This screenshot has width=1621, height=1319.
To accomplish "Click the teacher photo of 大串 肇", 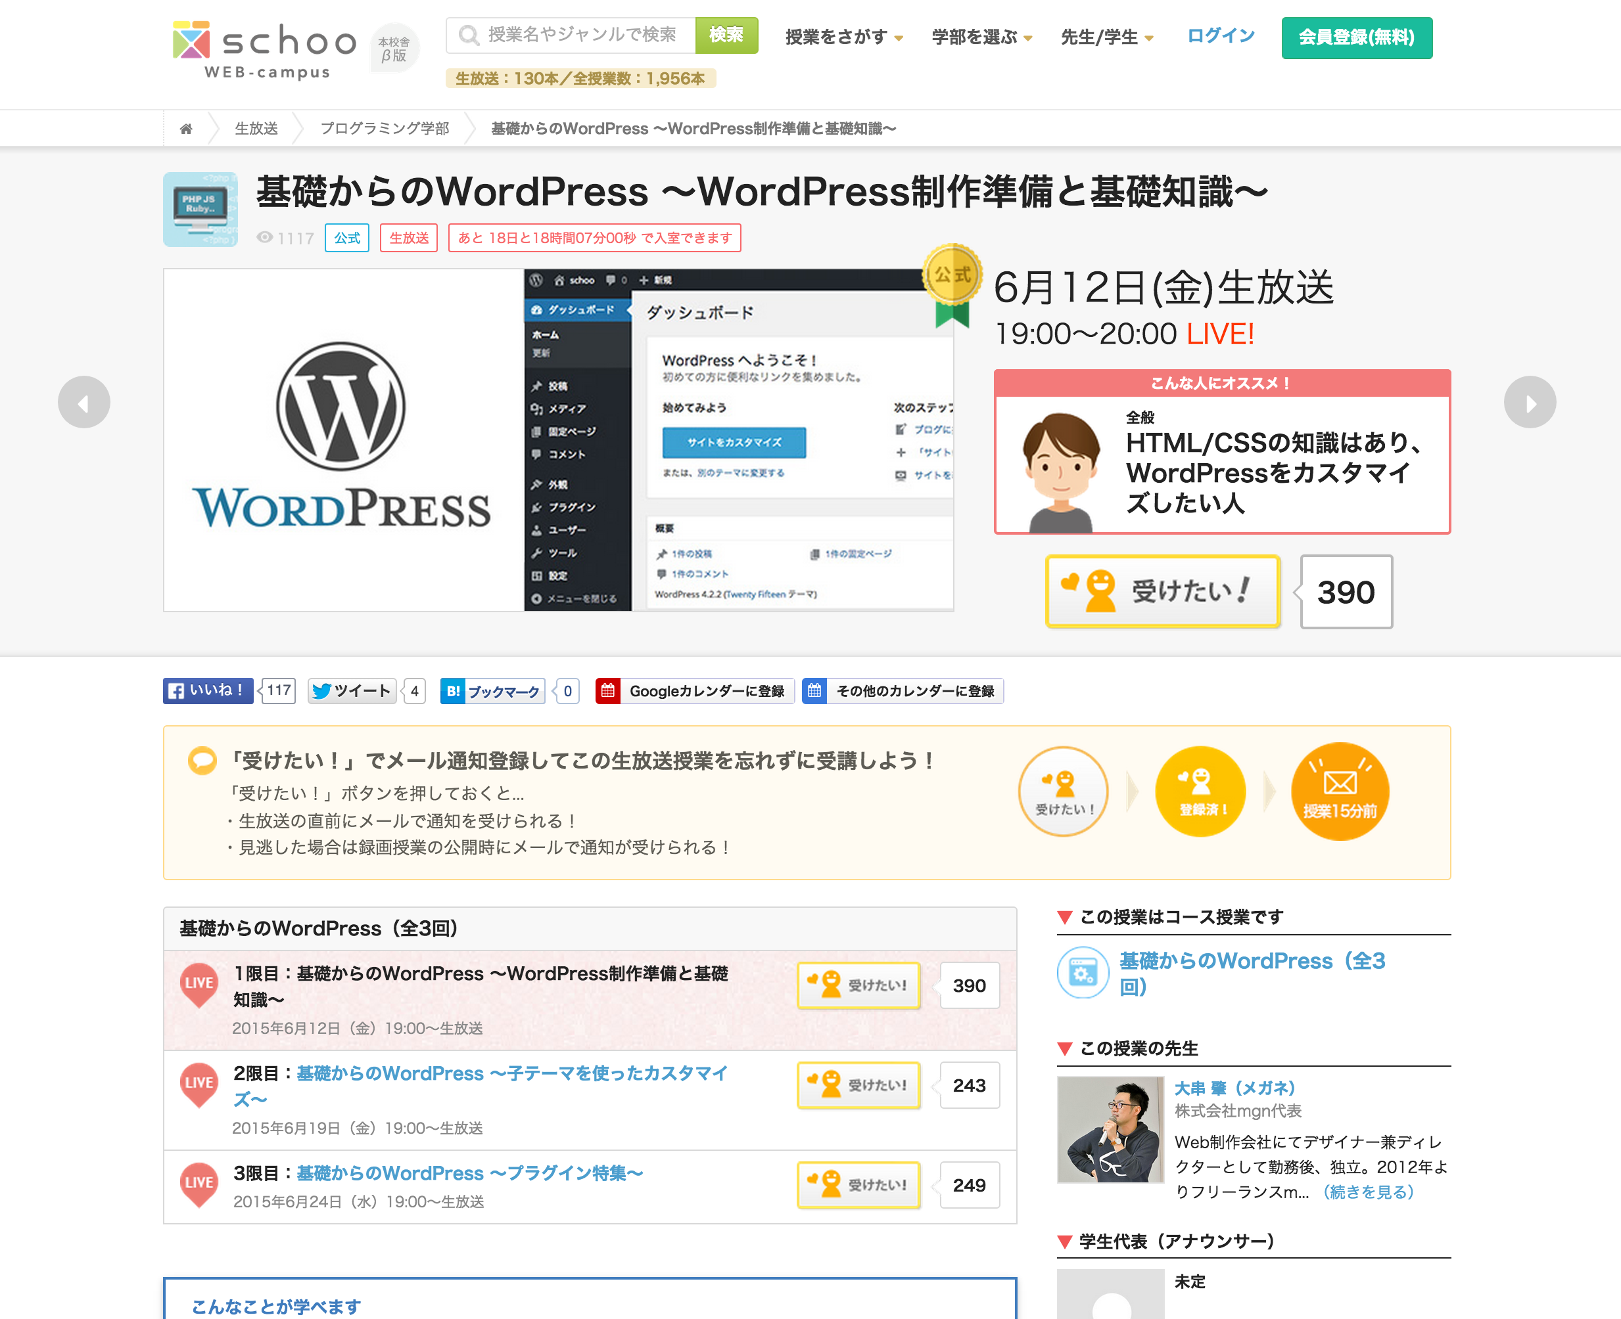I will (x=1110, y=1129).
